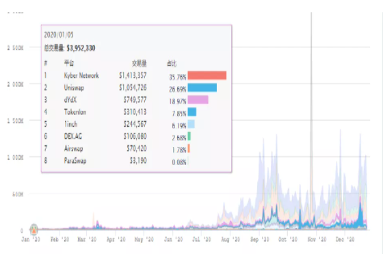The height and width of the screenshot is (254, 383).
Task: Click the orange Airswap share bar
Action: click(189, 149)
